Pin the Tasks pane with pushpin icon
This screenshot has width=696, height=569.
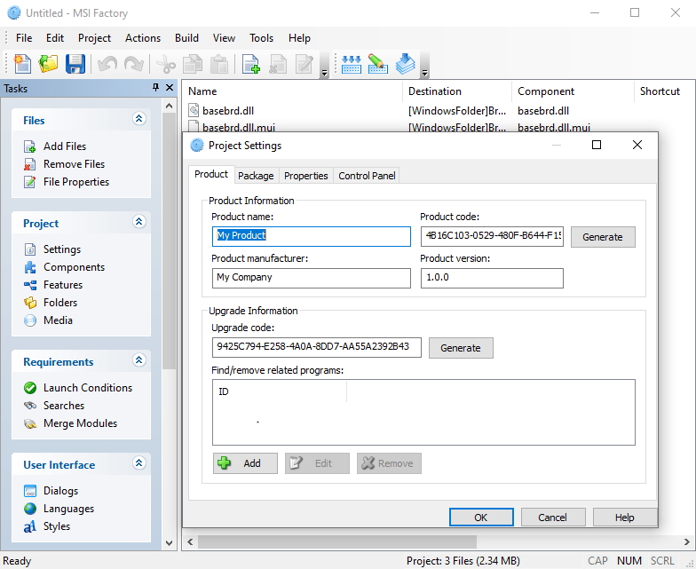pyautogui.click(x=156, y=88)
